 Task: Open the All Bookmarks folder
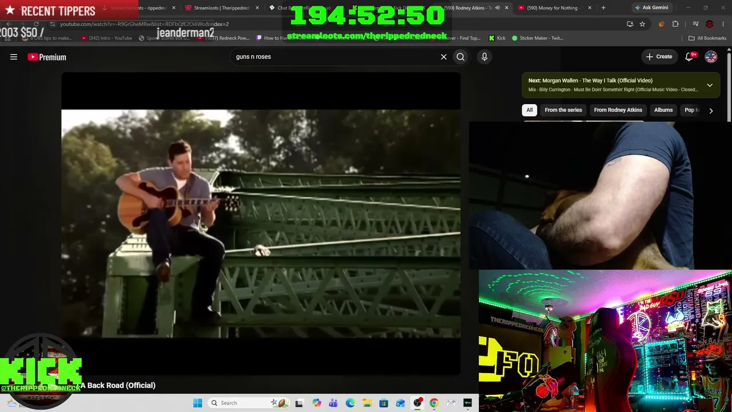pyautogui.click(x=707, y=38)
